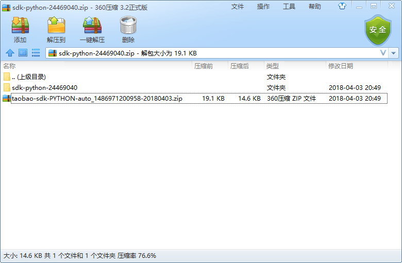Expand the address bar path dropdown arrow
The image size is (402, 263).
(x=393, y=53)
